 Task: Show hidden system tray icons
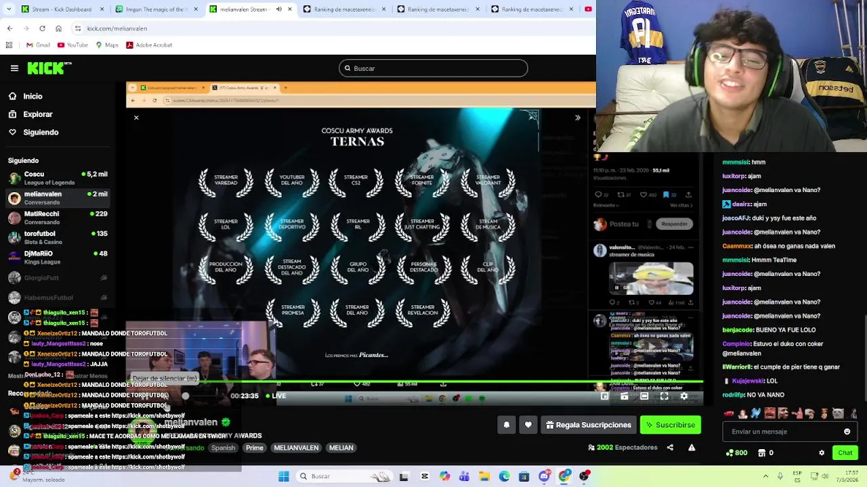click(x=765, y=476)
